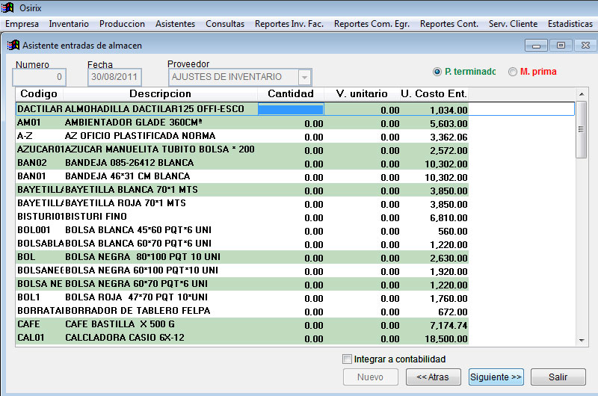Select row BOLSA BLANCA 45*60 PQT*6 UNI
The image size is (598, 396).
point(242,230)
